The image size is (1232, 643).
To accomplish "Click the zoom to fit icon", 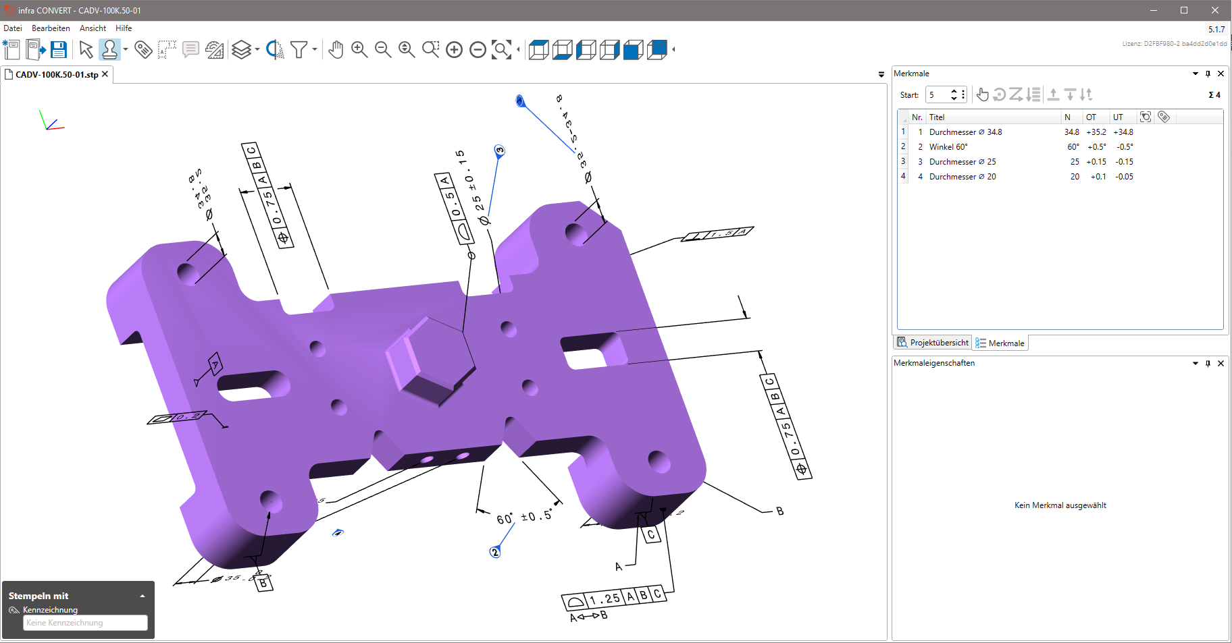I will (501, 49).
